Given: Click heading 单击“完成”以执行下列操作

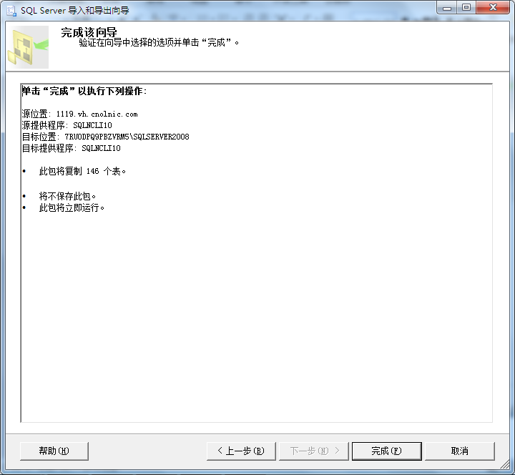Looking at the screenshot, I should (x=84, y=91).
